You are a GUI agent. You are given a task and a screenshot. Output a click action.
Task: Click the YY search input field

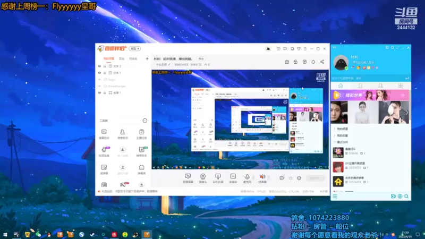pos(367,78)
